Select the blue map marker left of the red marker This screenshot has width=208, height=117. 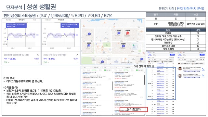(x=119, y=33)
